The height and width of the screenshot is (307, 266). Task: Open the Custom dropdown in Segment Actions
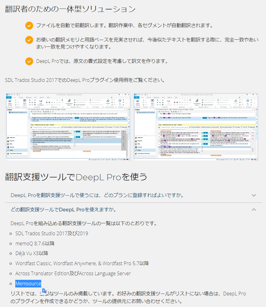[x=108, y=103]
